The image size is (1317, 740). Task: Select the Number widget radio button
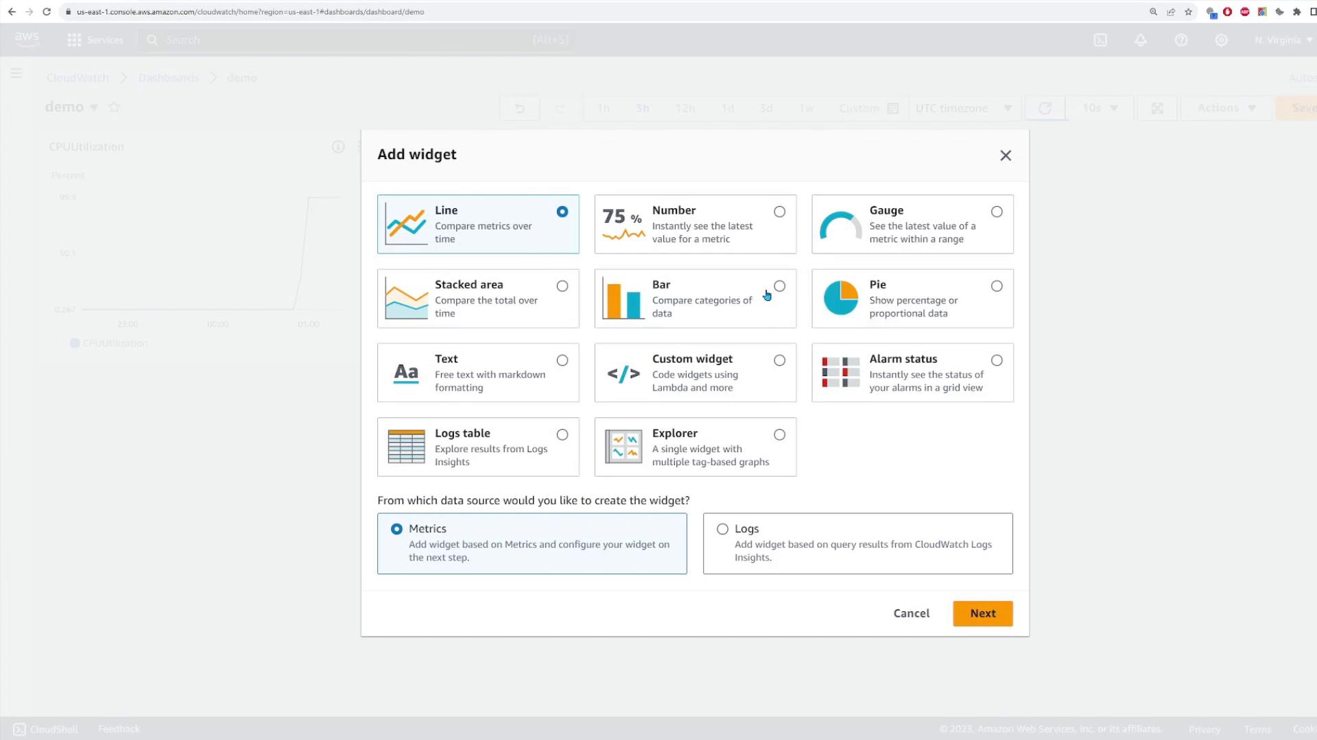[x=780, y=212]
